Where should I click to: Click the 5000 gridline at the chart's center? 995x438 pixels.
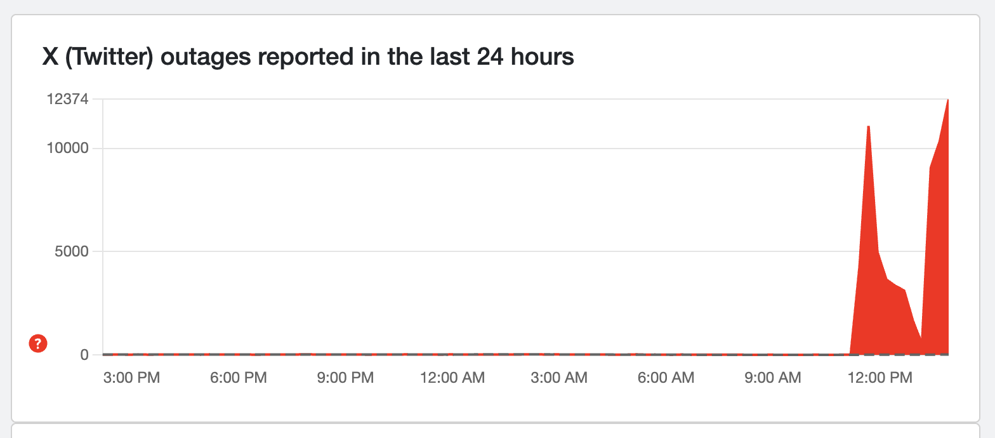(525, 251)
